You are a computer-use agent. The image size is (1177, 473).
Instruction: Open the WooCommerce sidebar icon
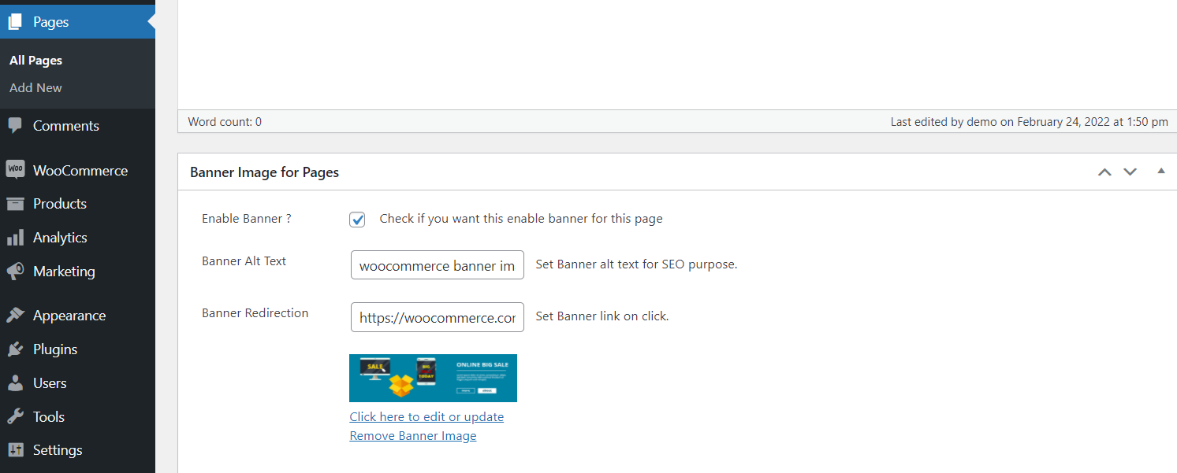(16, 169)
